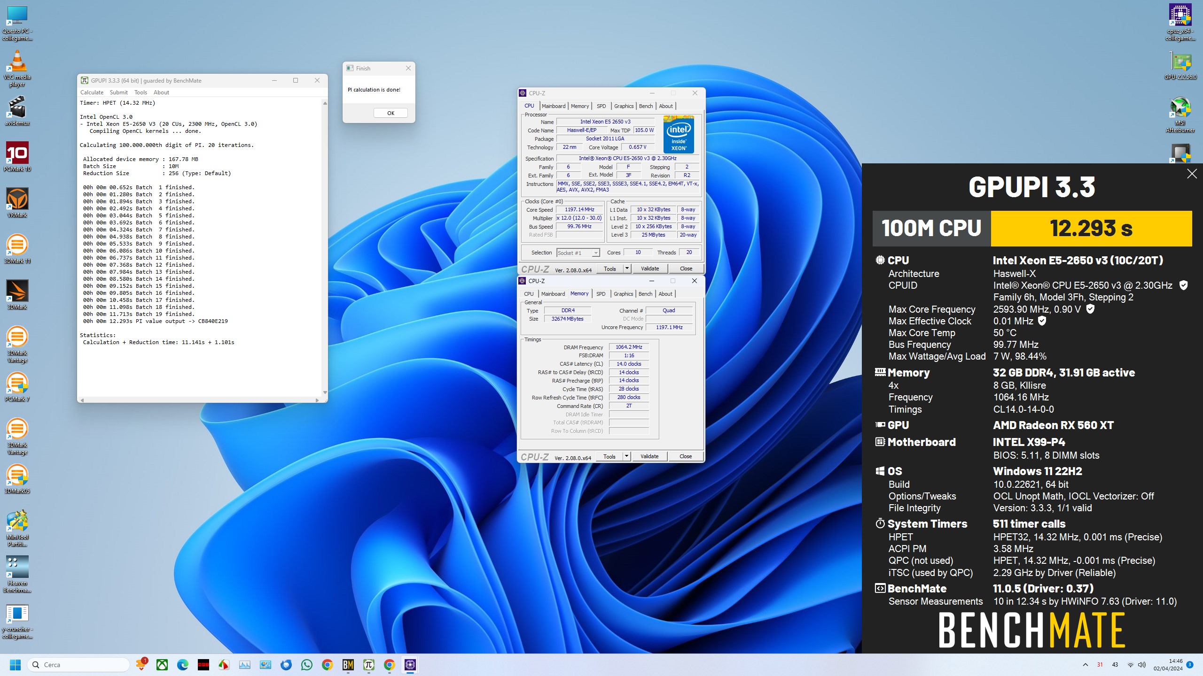Open the taskbar clock showing 14:46
1203x676 pixels.
coord(1168,665)
